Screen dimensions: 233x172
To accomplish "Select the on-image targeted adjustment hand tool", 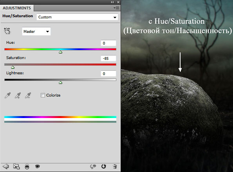I will coord(7,31).
